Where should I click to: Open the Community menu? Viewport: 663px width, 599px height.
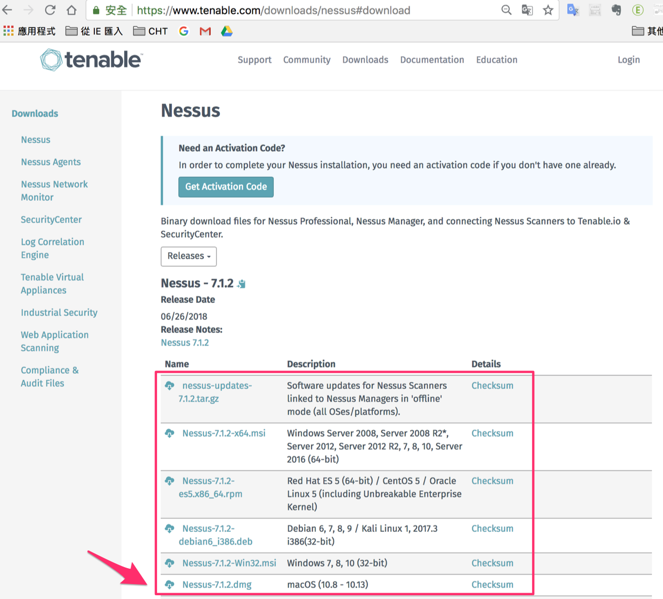[x=307, y=60]
